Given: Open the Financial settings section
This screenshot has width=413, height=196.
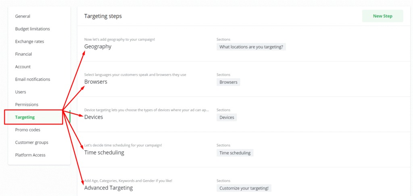Looking at the screenshot, I should (x=23, y=54).
